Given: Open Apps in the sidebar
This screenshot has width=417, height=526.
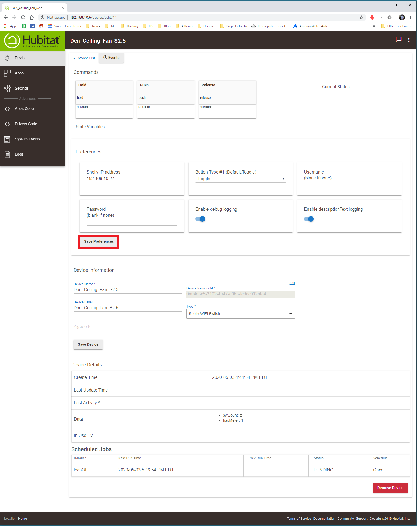Looking at the screenshot, I should point(32,73).
